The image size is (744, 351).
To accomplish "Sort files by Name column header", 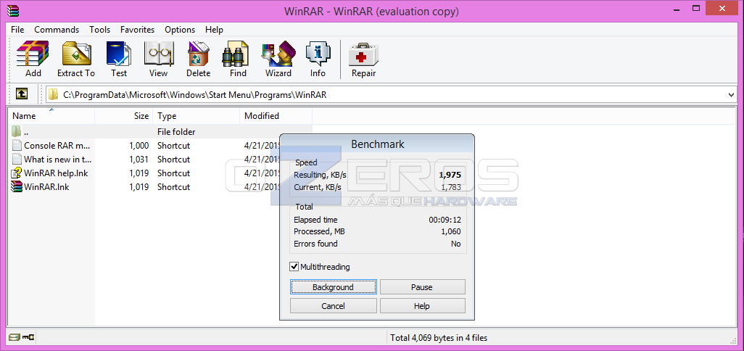I will point(51,116).
